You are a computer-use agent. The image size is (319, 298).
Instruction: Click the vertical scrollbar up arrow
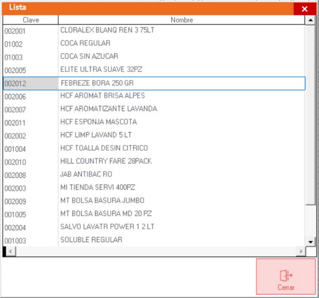point(310,20)
